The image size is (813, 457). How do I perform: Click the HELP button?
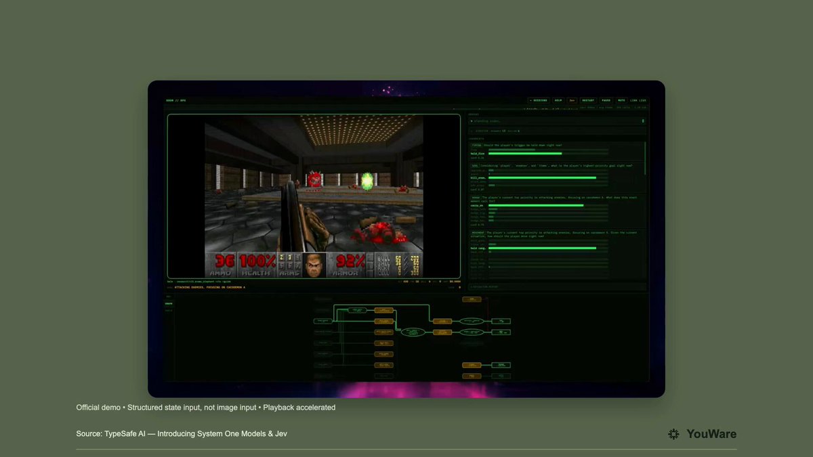(x=558, y=100)
